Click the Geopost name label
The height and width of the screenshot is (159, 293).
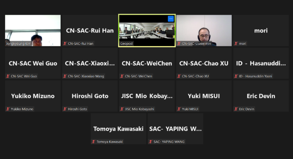(126, 44)
